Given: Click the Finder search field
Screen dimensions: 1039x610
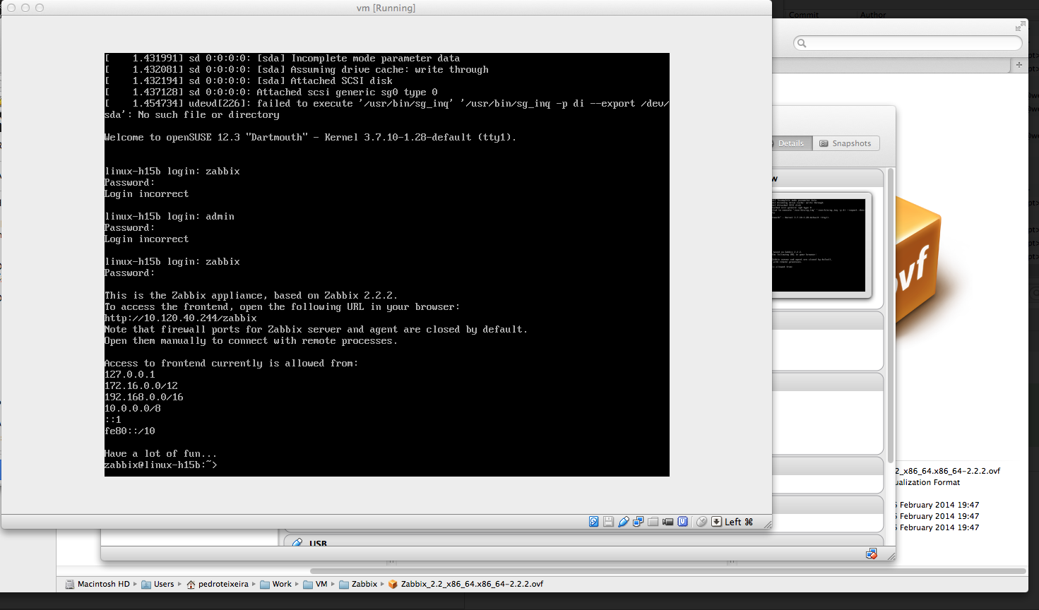Looking at the screenshot, I should (908, 43).
